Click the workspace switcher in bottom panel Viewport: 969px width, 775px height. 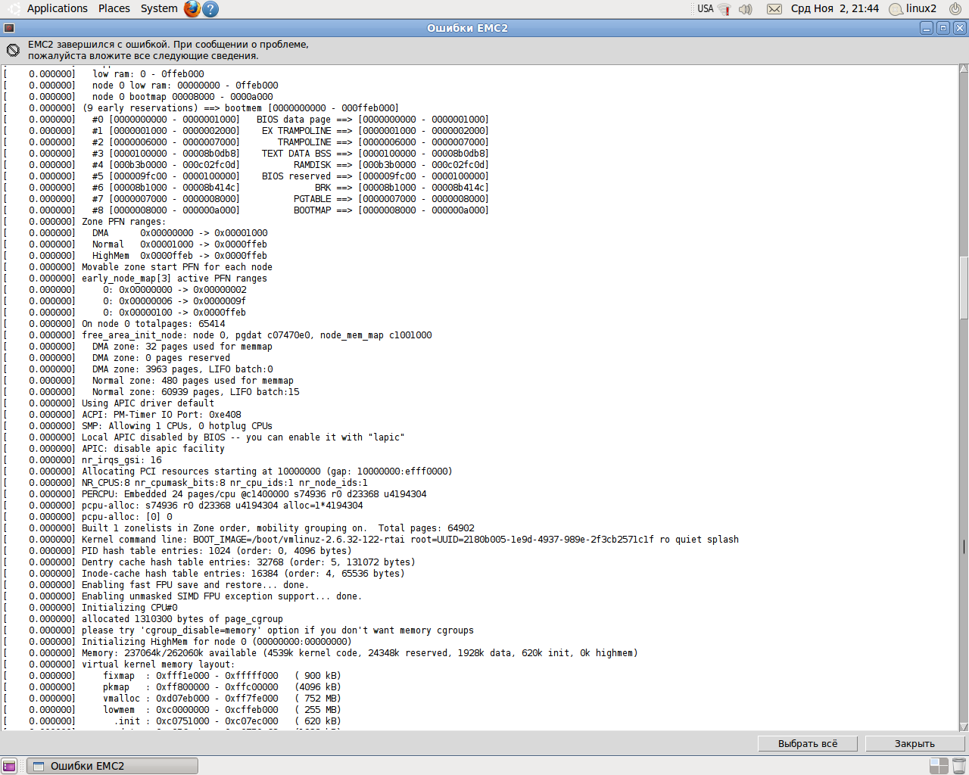(939, 766)
